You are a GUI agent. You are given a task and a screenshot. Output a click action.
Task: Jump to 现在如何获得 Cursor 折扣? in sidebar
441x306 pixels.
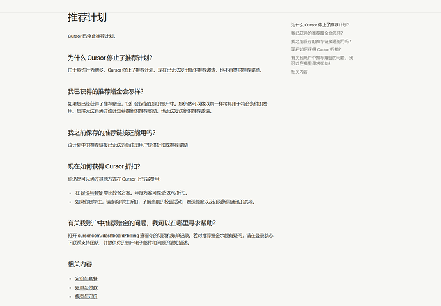(316, 49)
